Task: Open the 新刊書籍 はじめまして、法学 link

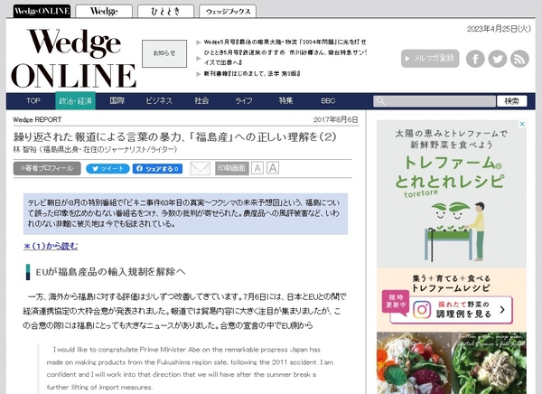Action: point(252,74)
